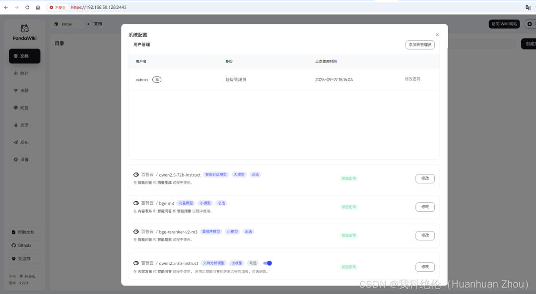Click 添加新管理员 button

(420, 45)
